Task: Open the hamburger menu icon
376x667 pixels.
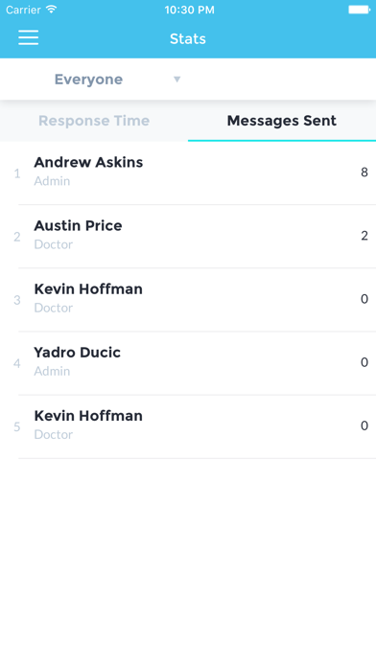Action: tap(28, 37)
